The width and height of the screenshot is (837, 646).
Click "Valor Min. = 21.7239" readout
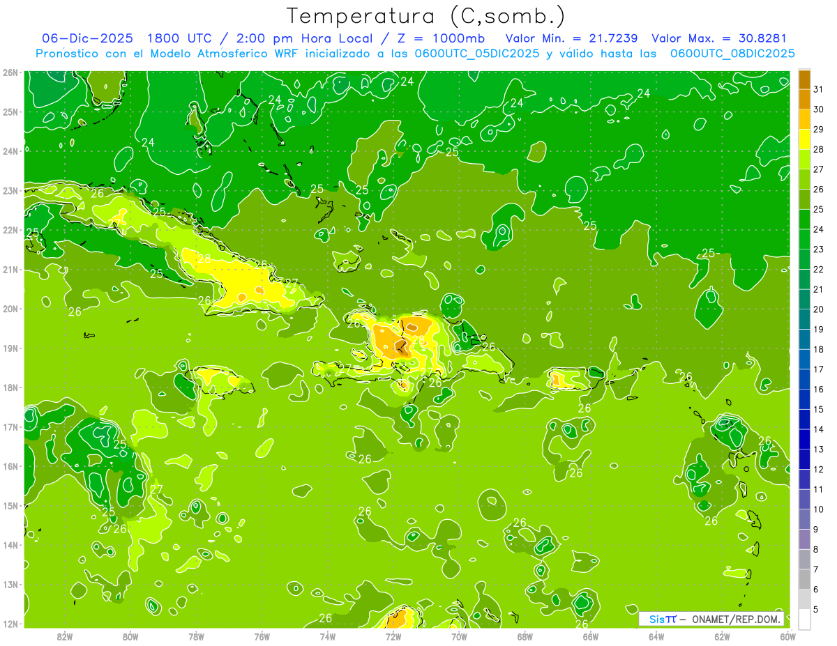573,38
